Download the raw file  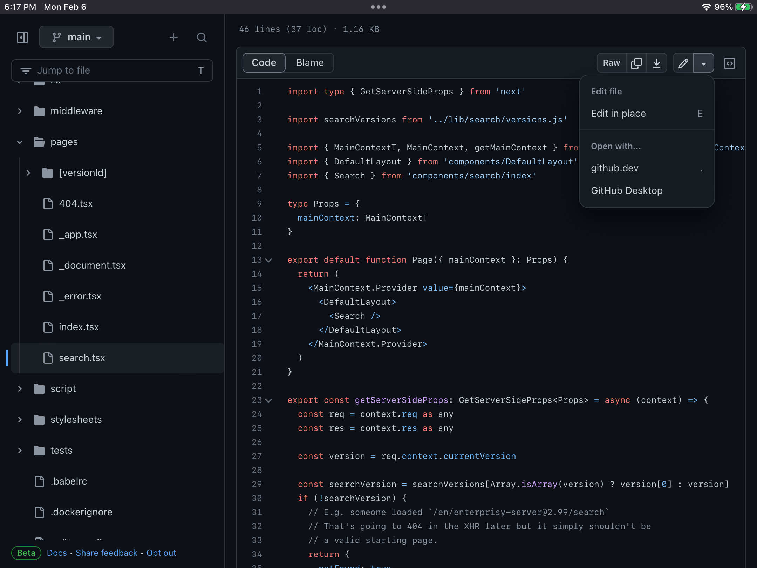coord(656,63)
